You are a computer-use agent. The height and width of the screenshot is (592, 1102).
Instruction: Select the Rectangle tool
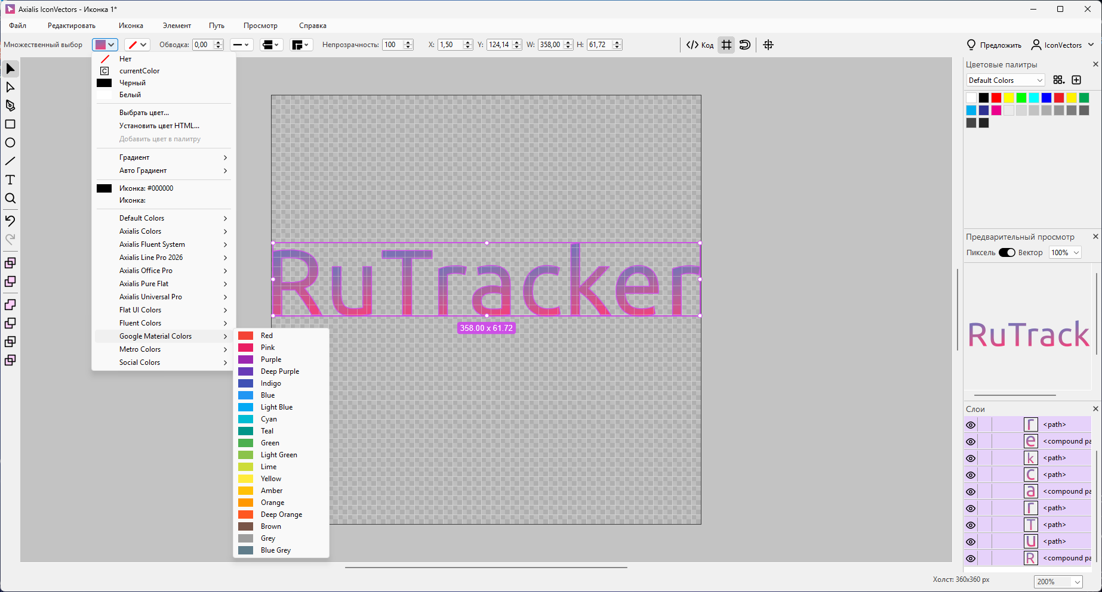10,125
